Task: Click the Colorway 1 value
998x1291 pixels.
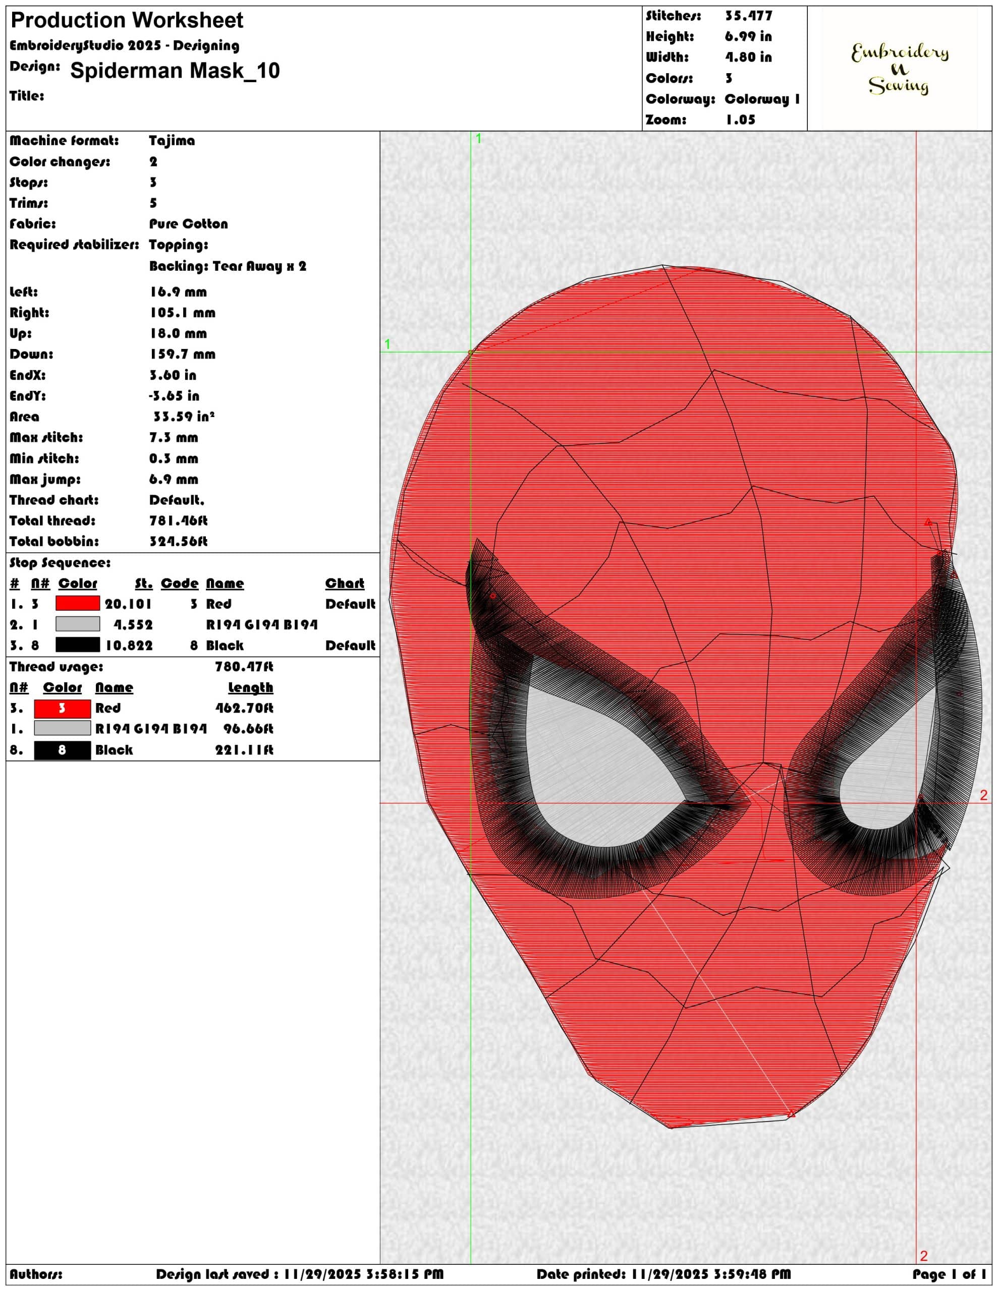Action: 762,99
